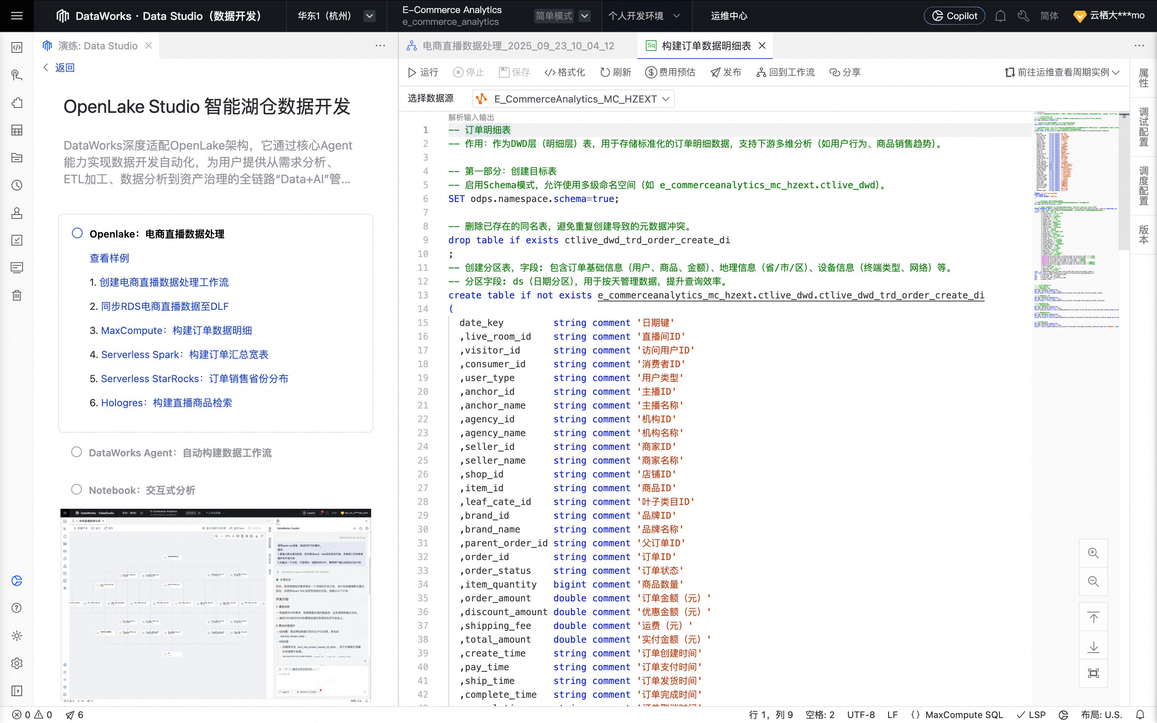This screenshot has height=723, width=1157.
Task: Click the Format (格式化) code icon
Action: (550, 72)
